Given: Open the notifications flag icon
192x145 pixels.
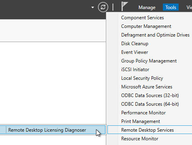Looking at the screenshot, I should [x=124, y=6].
